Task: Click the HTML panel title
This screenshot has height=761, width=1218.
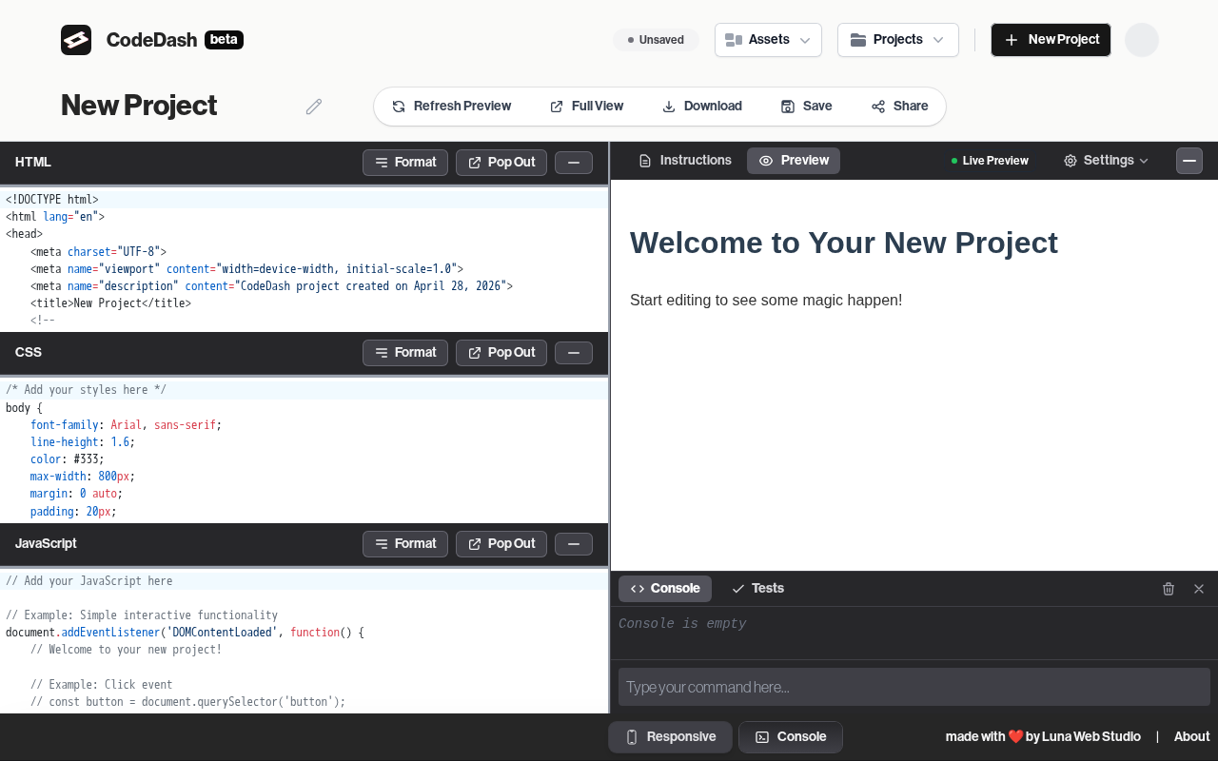Action: 33,163
